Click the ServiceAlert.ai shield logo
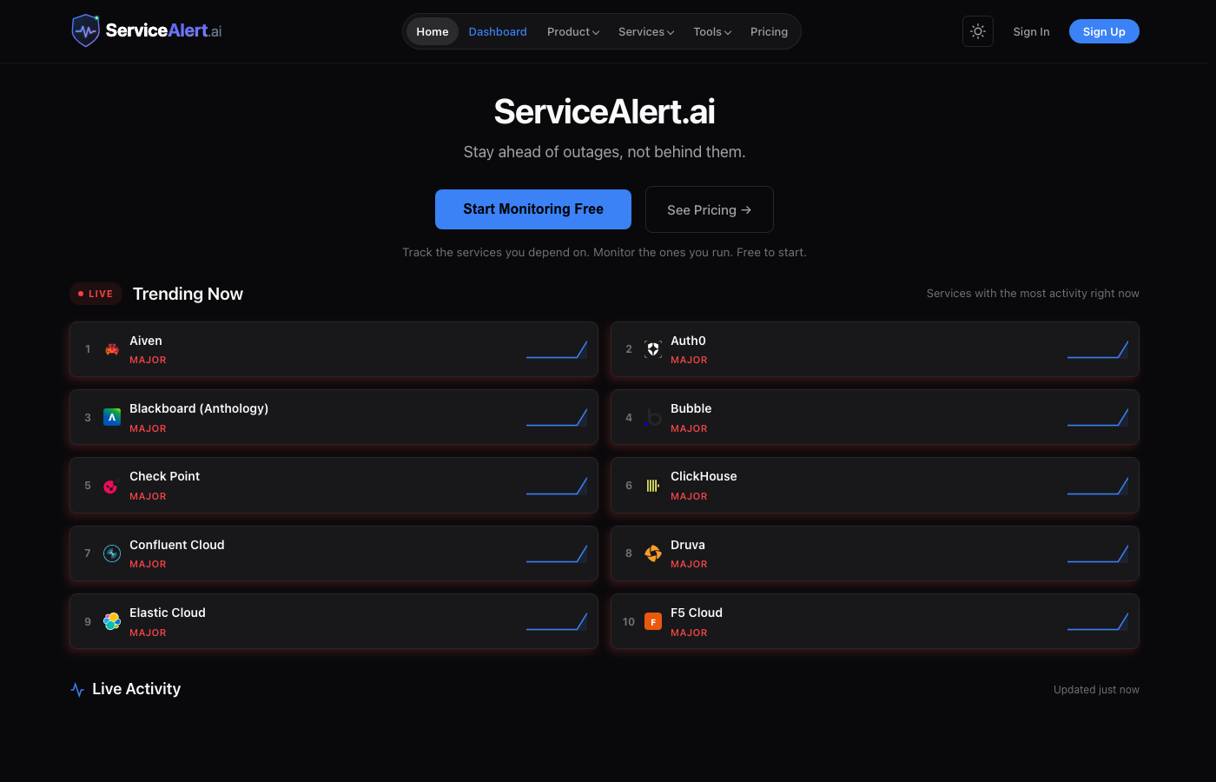 (x=85, y=30)
